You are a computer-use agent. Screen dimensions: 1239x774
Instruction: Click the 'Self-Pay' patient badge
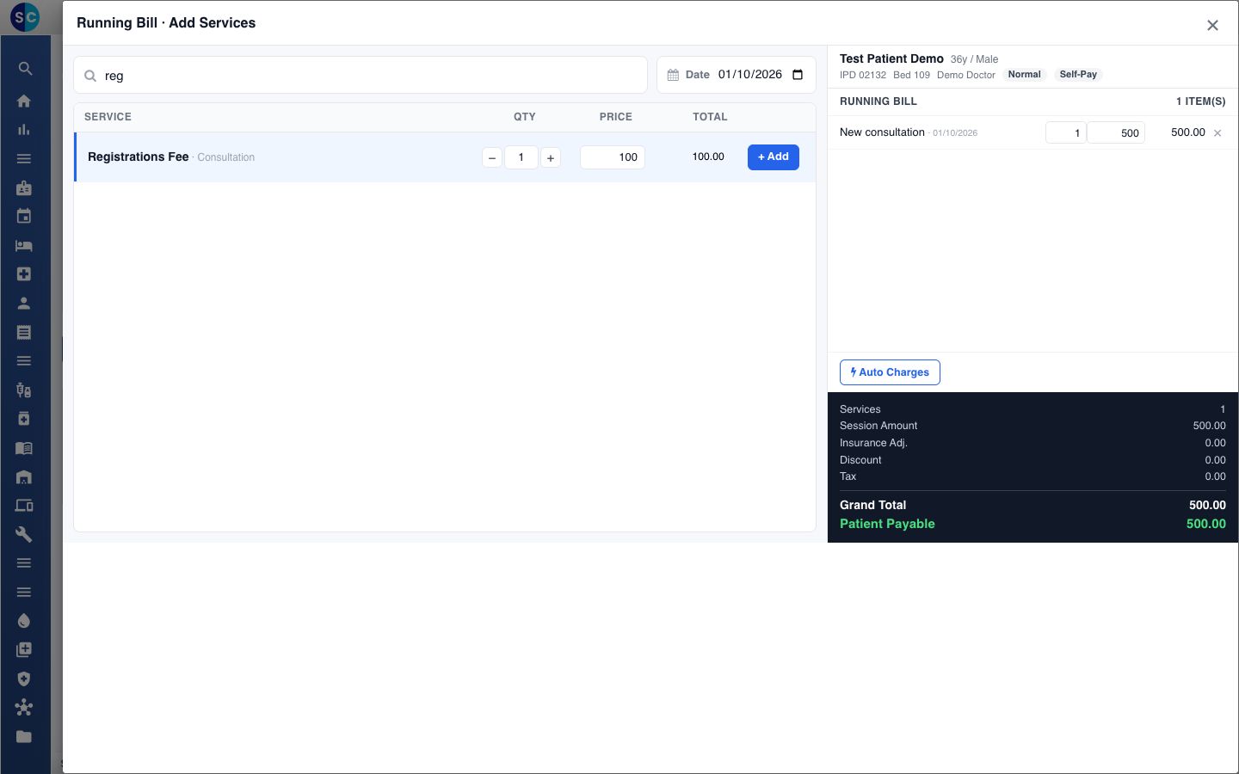(1078, 75)
